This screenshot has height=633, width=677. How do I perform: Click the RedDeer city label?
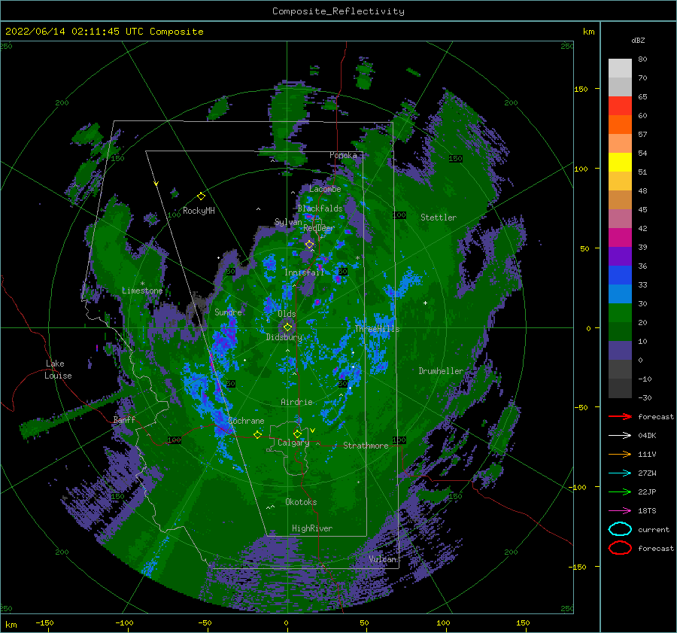319,228
